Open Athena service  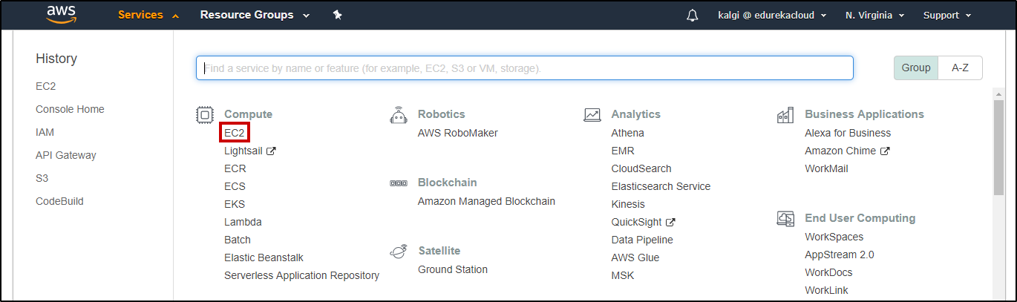(x=627, y=133)
